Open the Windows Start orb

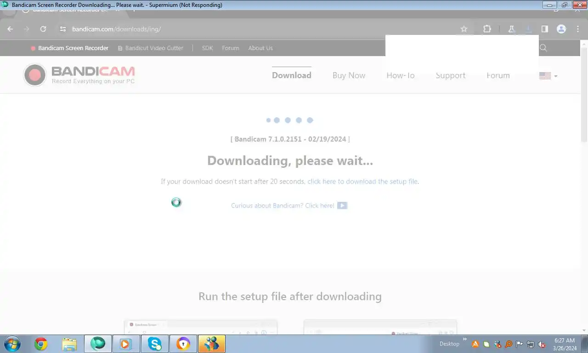12,344
